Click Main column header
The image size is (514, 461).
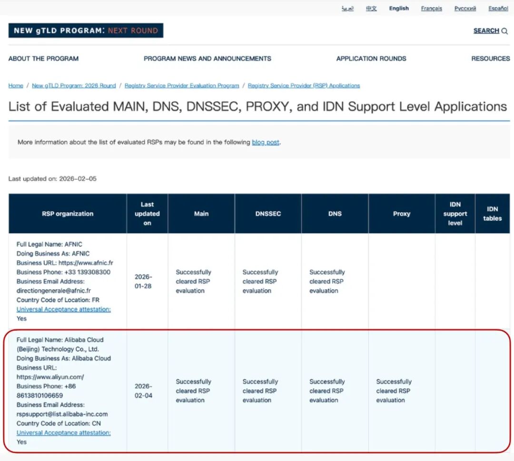coord(201,214)
